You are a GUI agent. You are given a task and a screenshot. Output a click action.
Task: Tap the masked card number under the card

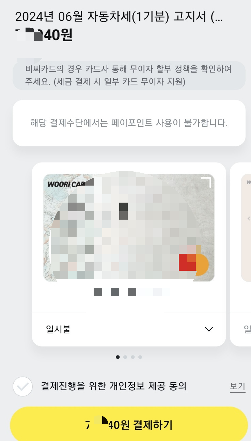(131, 292)
